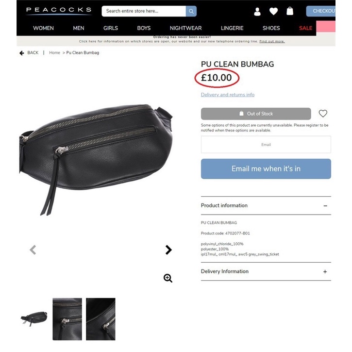The height and width of the screenshot is (352, 352).
Task: Add bumbag to wishlist heart outline
Action: [323, 113]
